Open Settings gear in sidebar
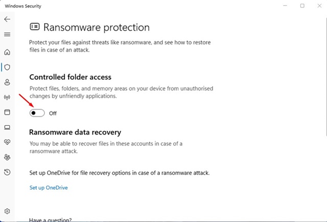The width and height of the screenshot is (327, 222). click(x=7, y=211)
